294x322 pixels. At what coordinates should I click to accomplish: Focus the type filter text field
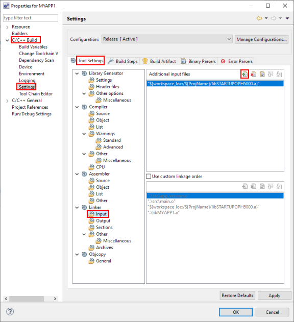coord(31,18)
